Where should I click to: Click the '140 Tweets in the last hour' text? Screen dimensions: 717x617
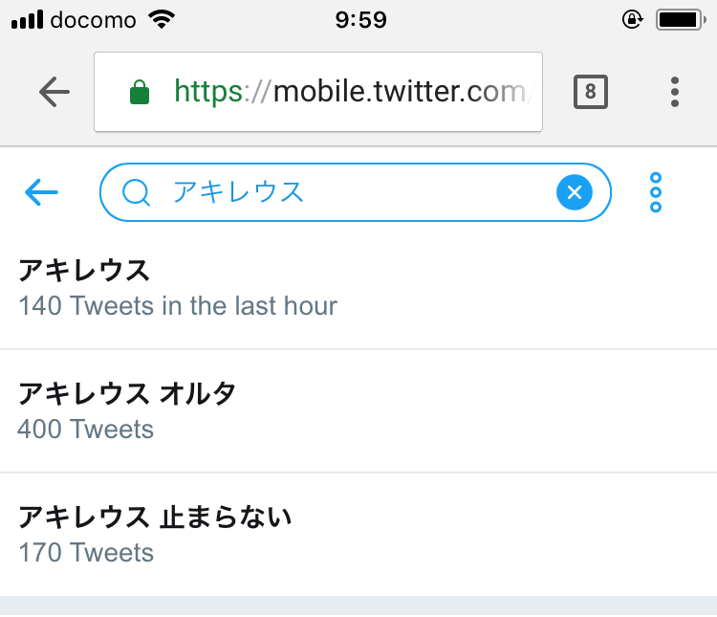(178, 306)
